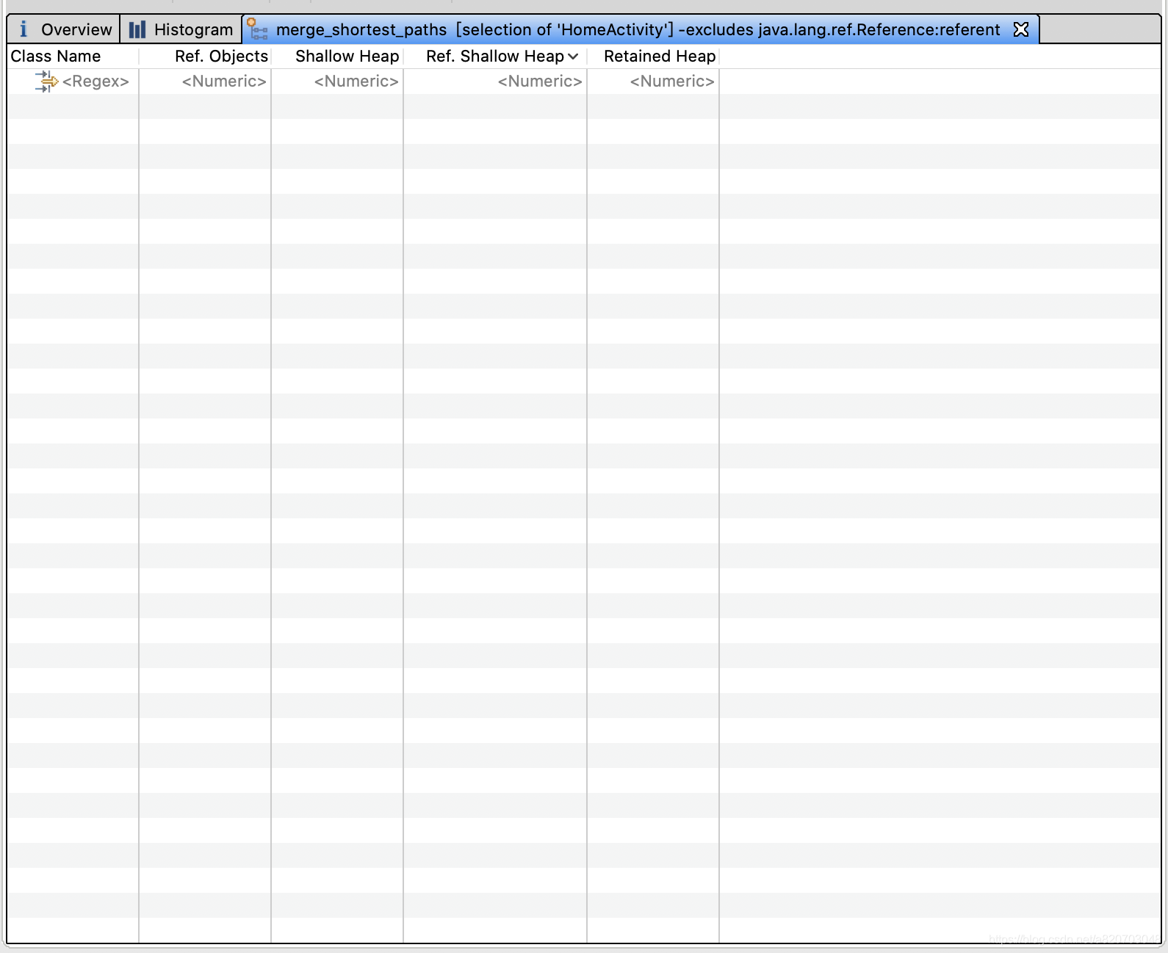Screen dimensions: 1168x953
Task: Toggle the Ref. Shallow Heap sort arrow
Action: [573, 57]
